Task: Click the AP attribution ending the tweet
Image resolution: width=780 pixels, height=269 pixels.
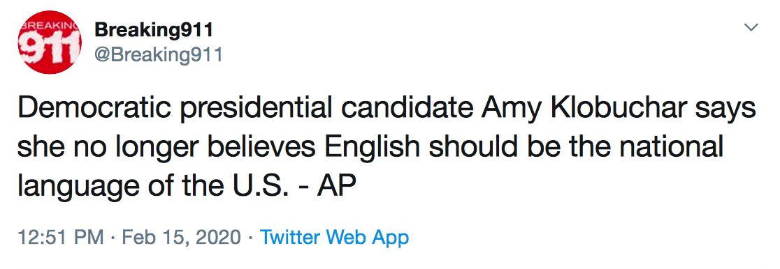Action: [x=337, y=186]
